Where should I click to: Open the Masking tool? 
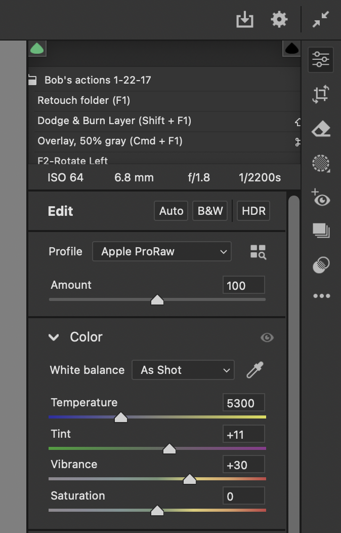(321, 163)
